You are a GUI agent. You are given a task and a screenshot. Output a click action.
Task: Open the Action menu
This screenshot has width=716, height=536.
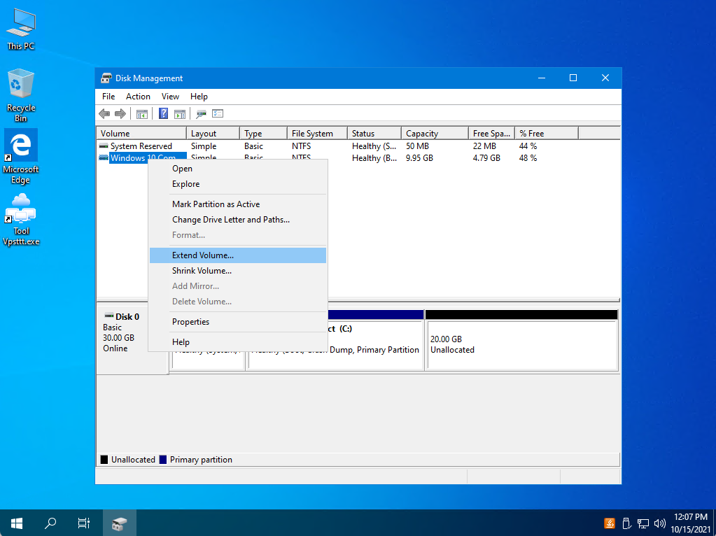(x=138, y=97)
